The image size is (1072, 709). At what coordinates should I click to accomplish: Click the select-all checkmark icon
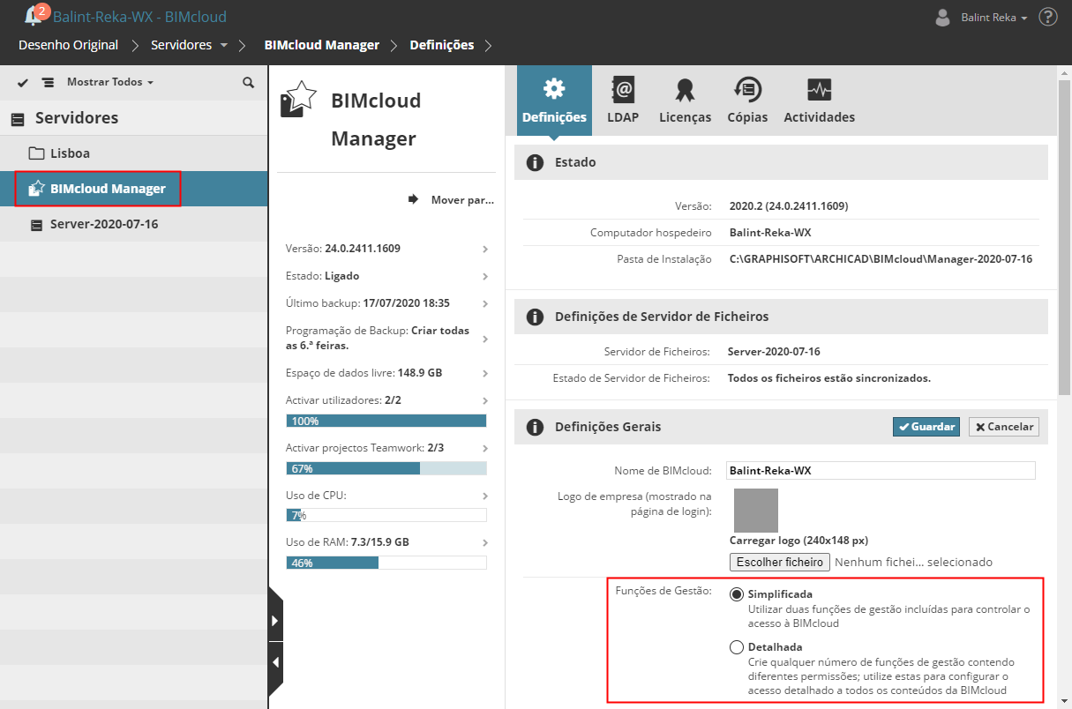pyautogui.click(x=23, y=82)
